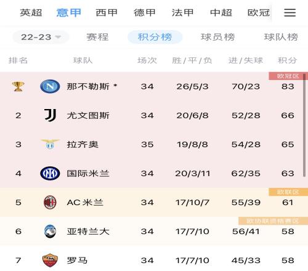Viewport: 308px width, 271px height.
Task: Switch to the 中超 league tab
Action: tap(221, 13)
